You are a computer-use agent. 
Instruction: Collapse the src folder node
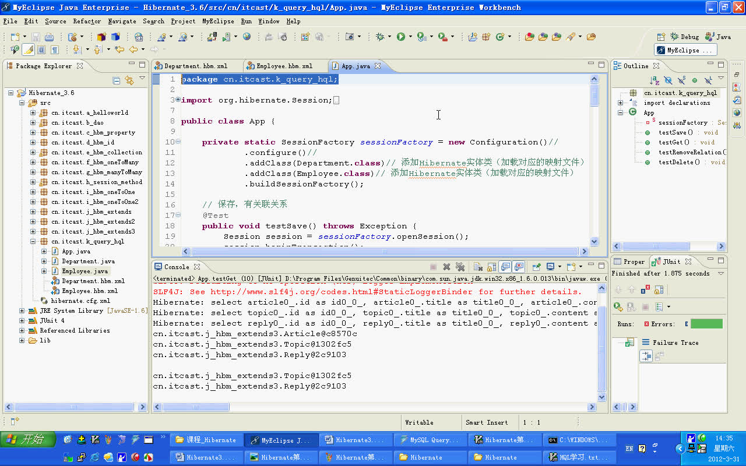tap(22, 103)
